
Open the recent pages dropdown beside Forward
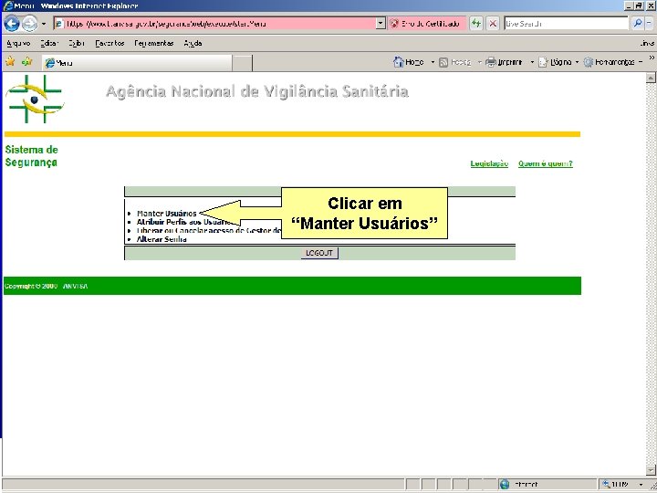[x=44, y=24]
